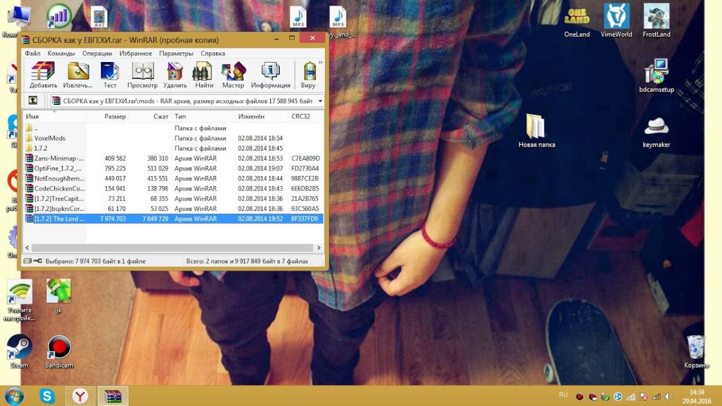Select the AVI file desktop icon
Viewport: 722px width, 406px height.
click(x=99, y=17)
